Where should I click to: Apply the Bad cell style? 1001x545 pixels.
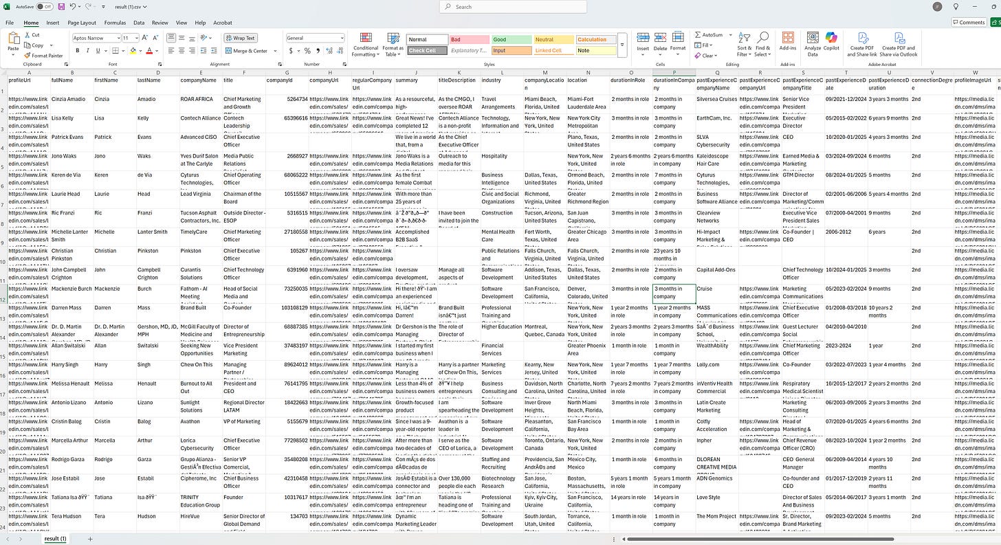(x=469, y=40)
